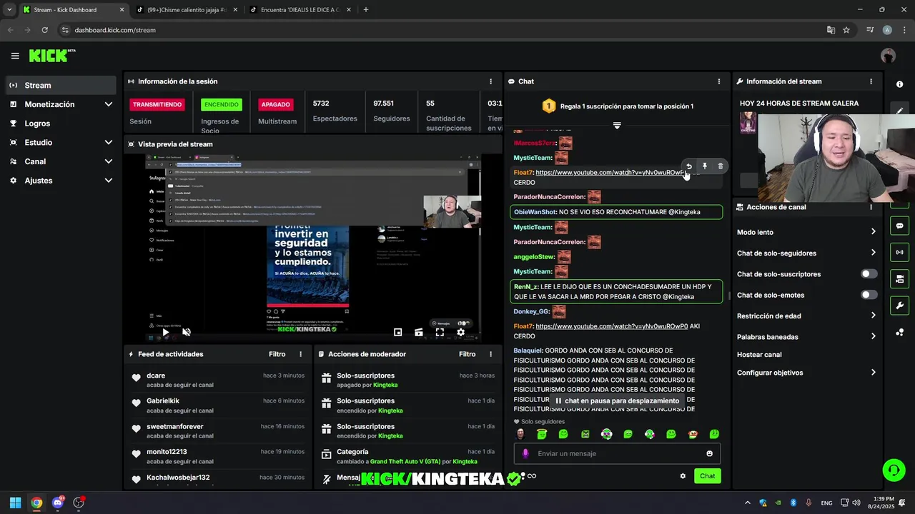915x514 pixels.
Task: Open Acciones de moderador three-dot menu
Action: pos(490,354)
